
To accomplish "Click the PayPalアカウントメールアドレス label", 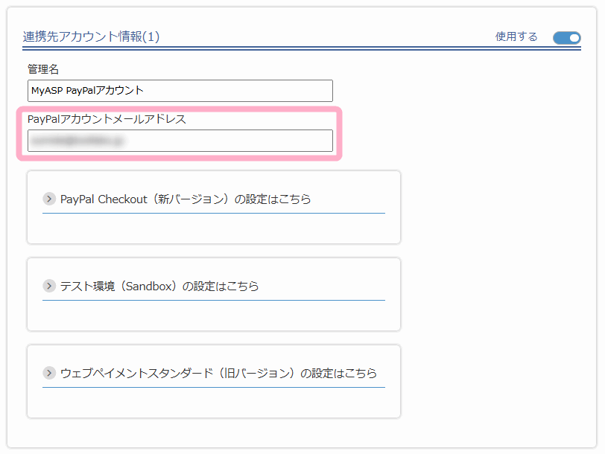I will click(107, 119).
